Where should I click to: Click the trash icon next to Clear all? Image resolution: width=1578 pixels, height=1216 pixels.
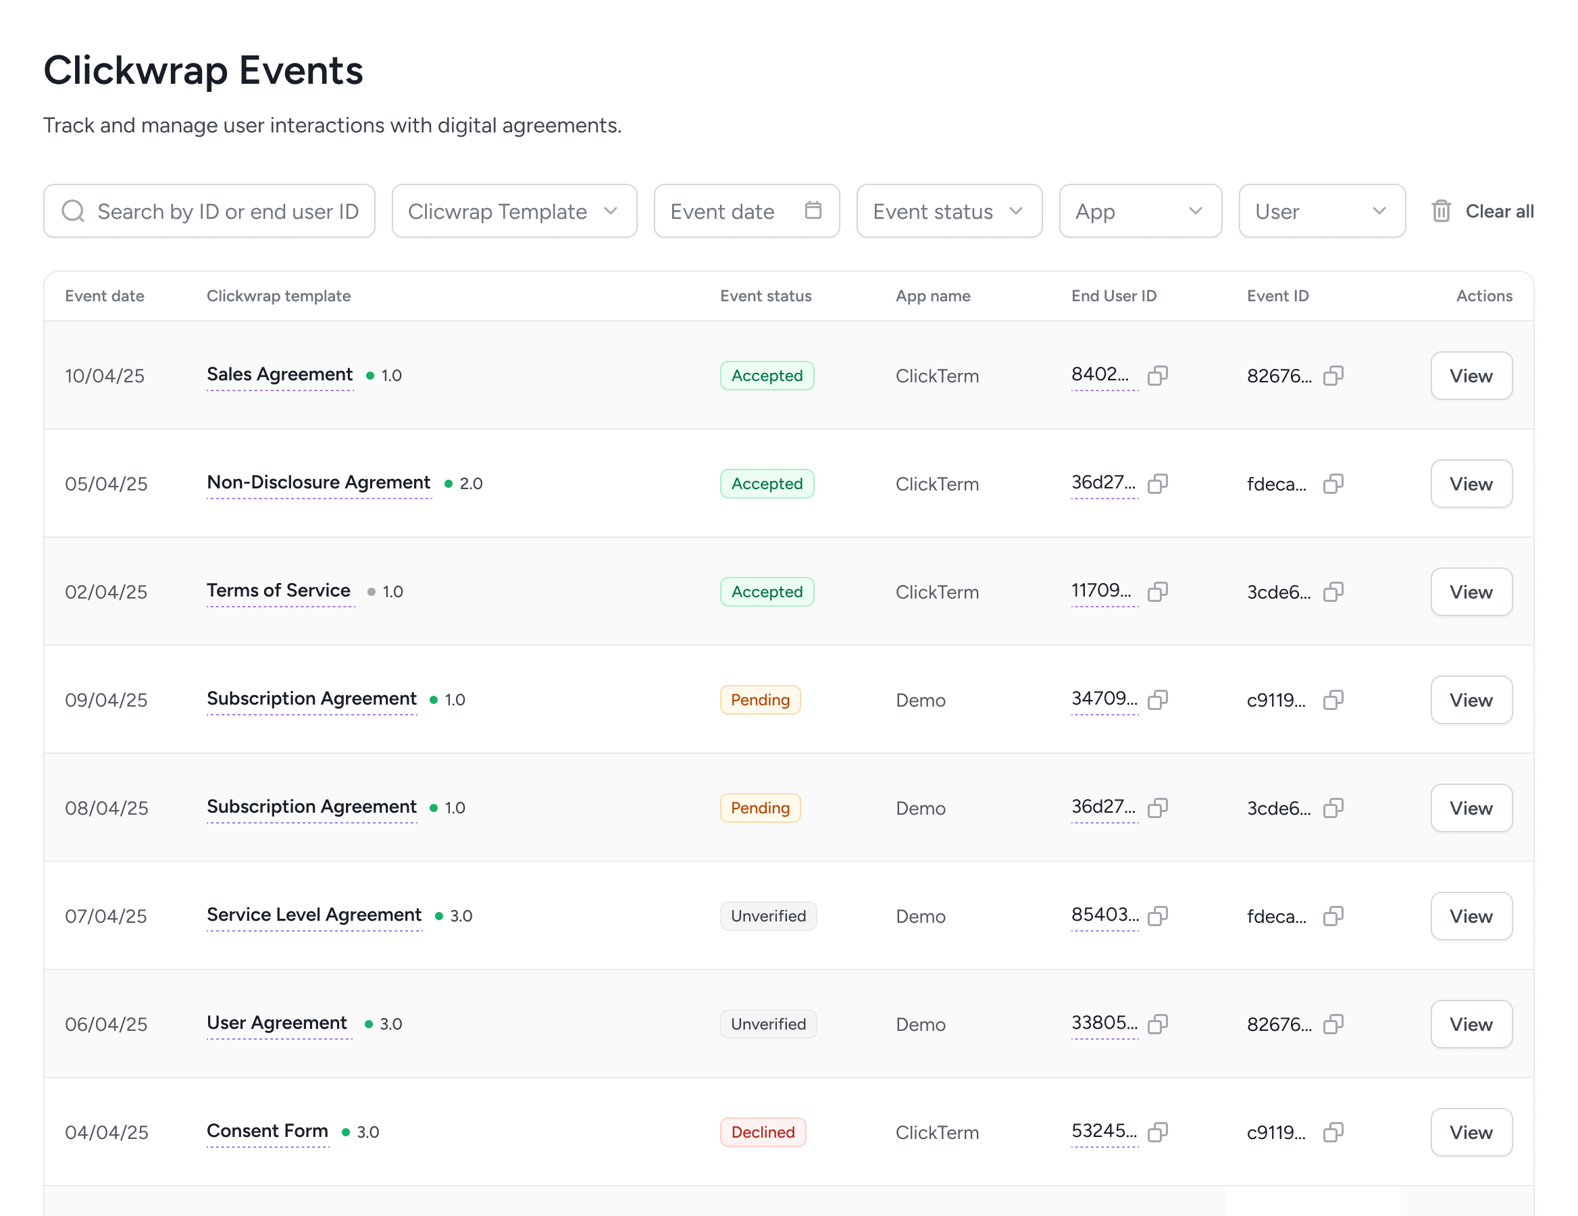1441,210
